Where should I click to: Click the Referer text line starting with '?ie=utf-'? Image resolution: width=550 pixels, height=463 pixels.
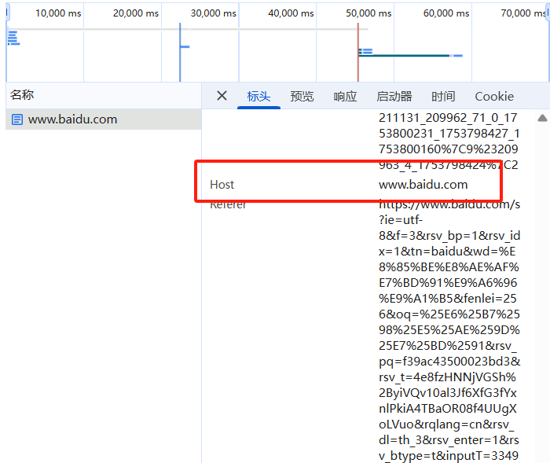click(x=401, y=220)
